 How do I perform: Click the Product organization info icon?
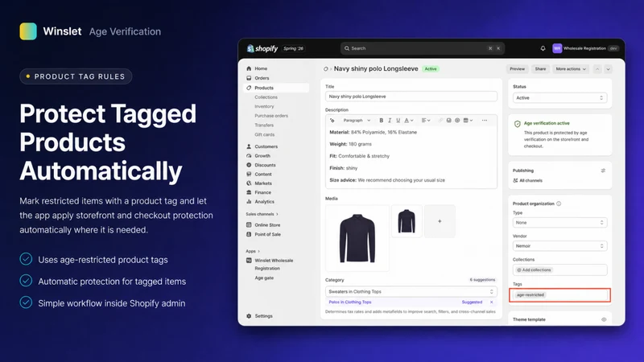coord(559,204)
